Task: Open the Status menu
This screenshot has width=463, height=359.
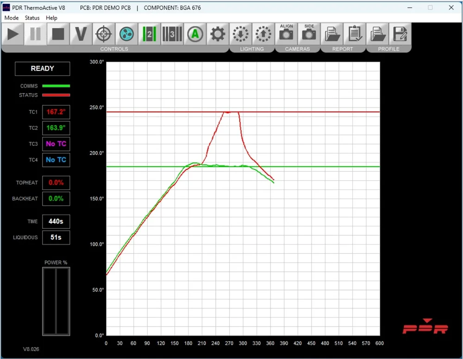Action: [x=32, y=18]
